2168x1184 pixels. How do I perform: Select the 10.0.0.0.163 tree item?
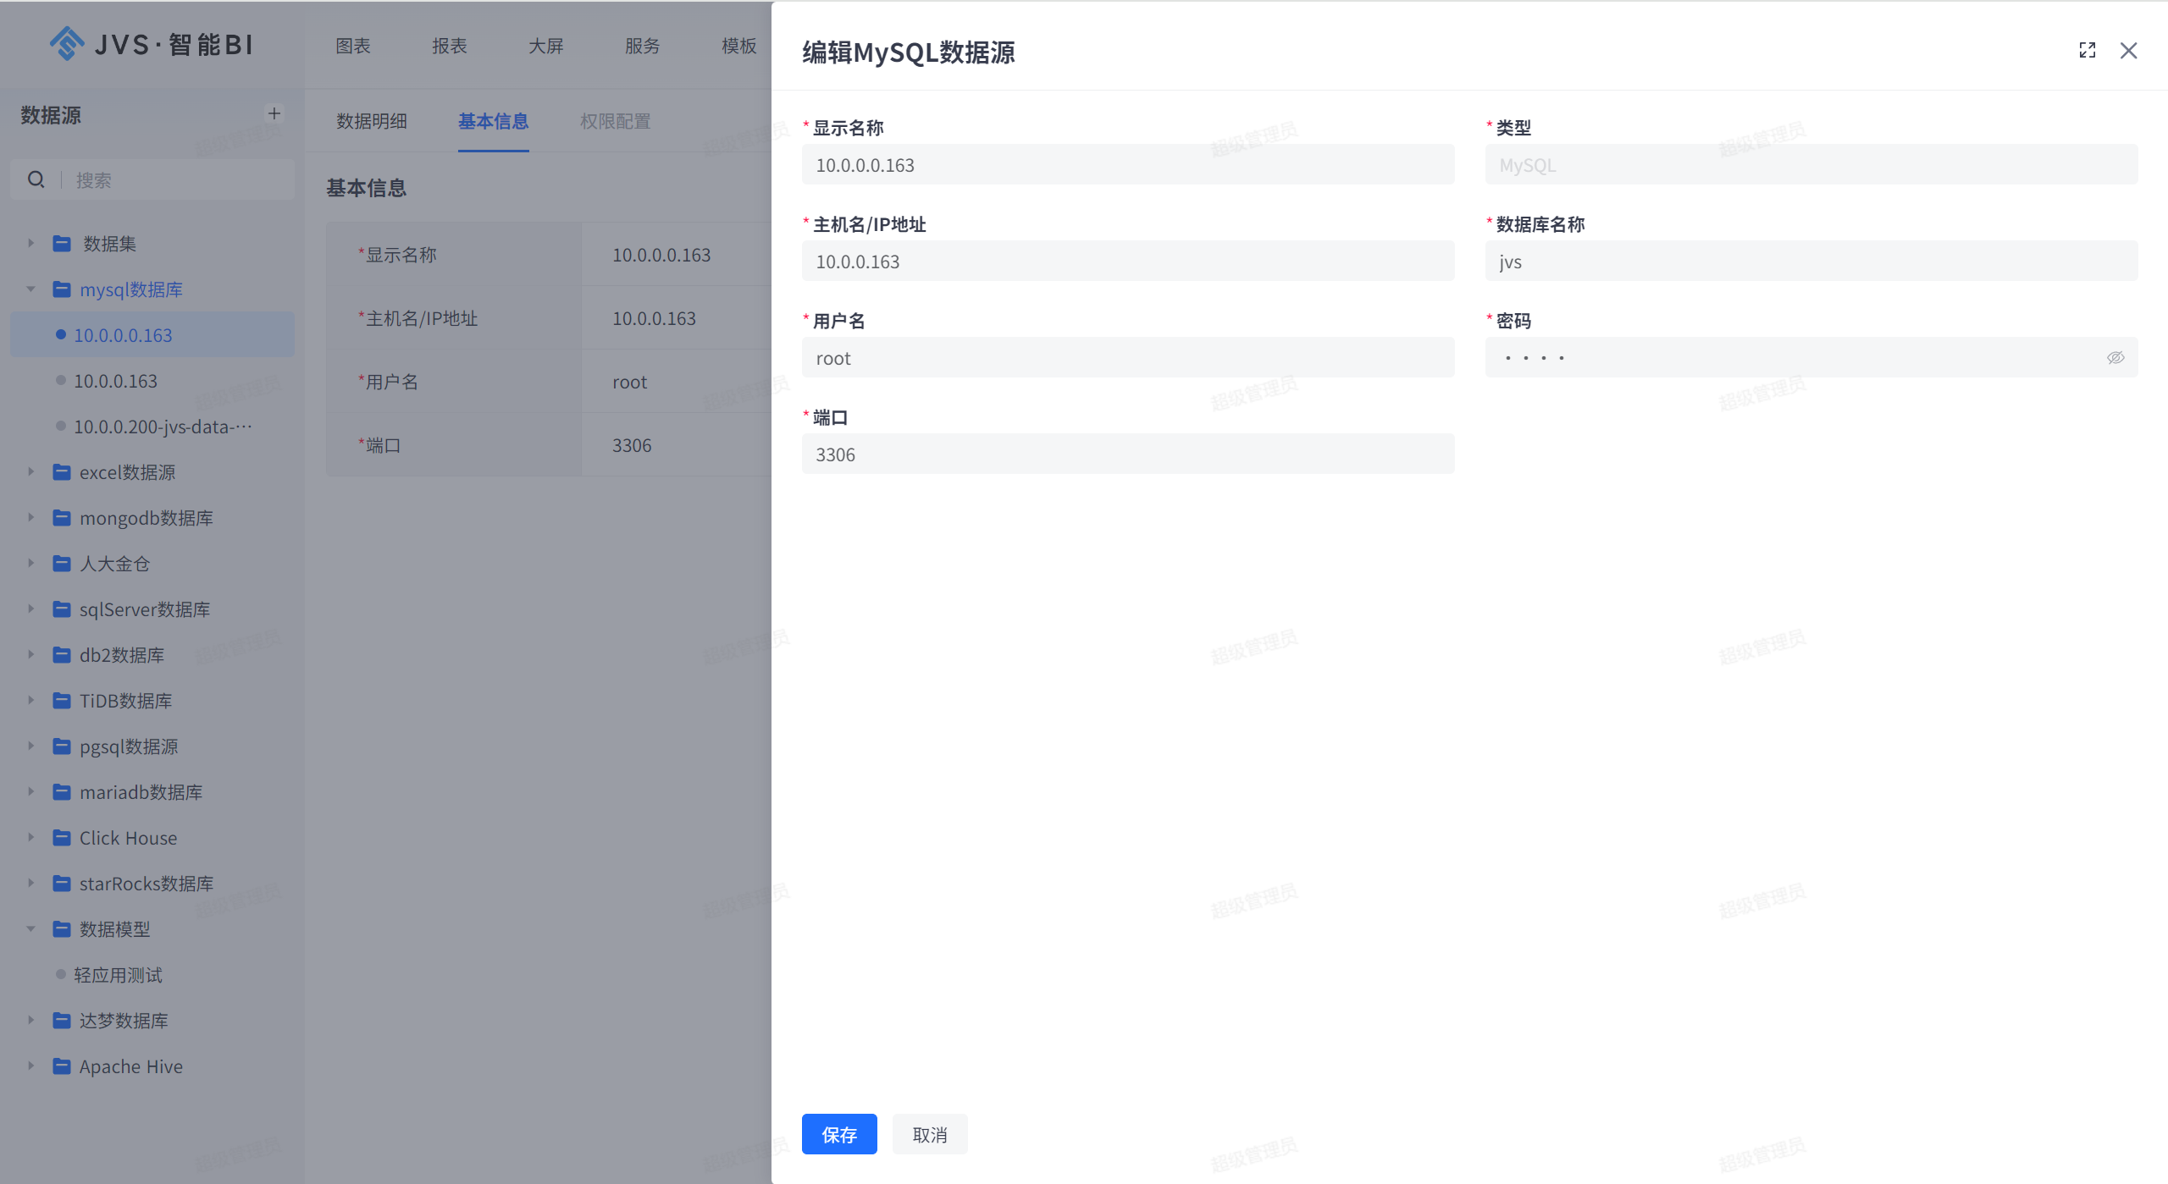(152, 335)
